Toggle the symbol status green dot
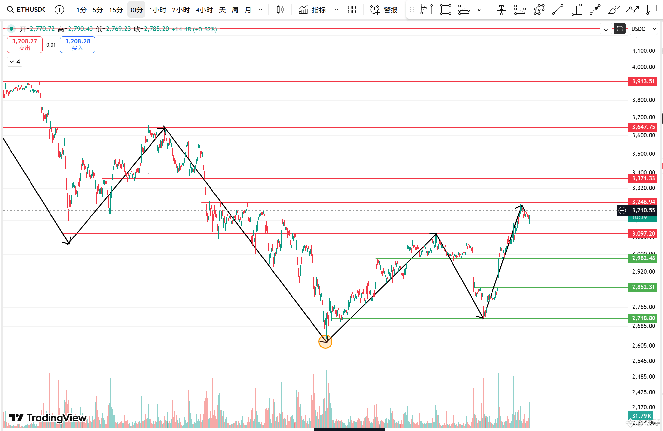Viewport: 663px width, 431px height. point(11,29)
